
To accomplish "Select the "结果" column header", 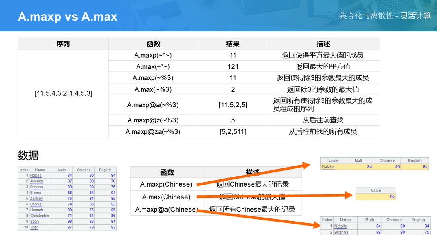I will coord(233,44).
